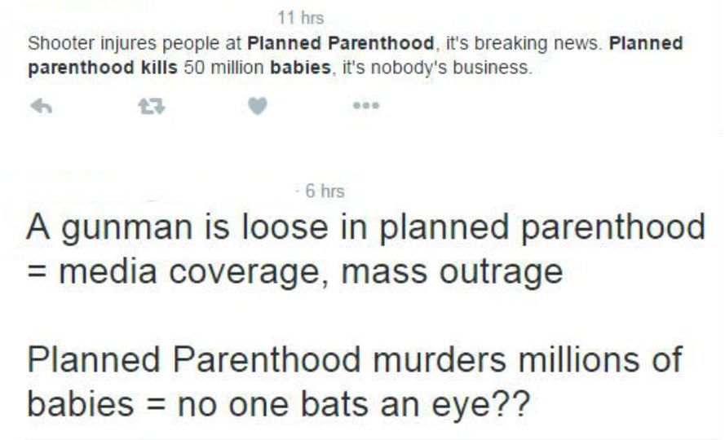Click the bold word "babies" before "it's nobody's"

(303, 68)
